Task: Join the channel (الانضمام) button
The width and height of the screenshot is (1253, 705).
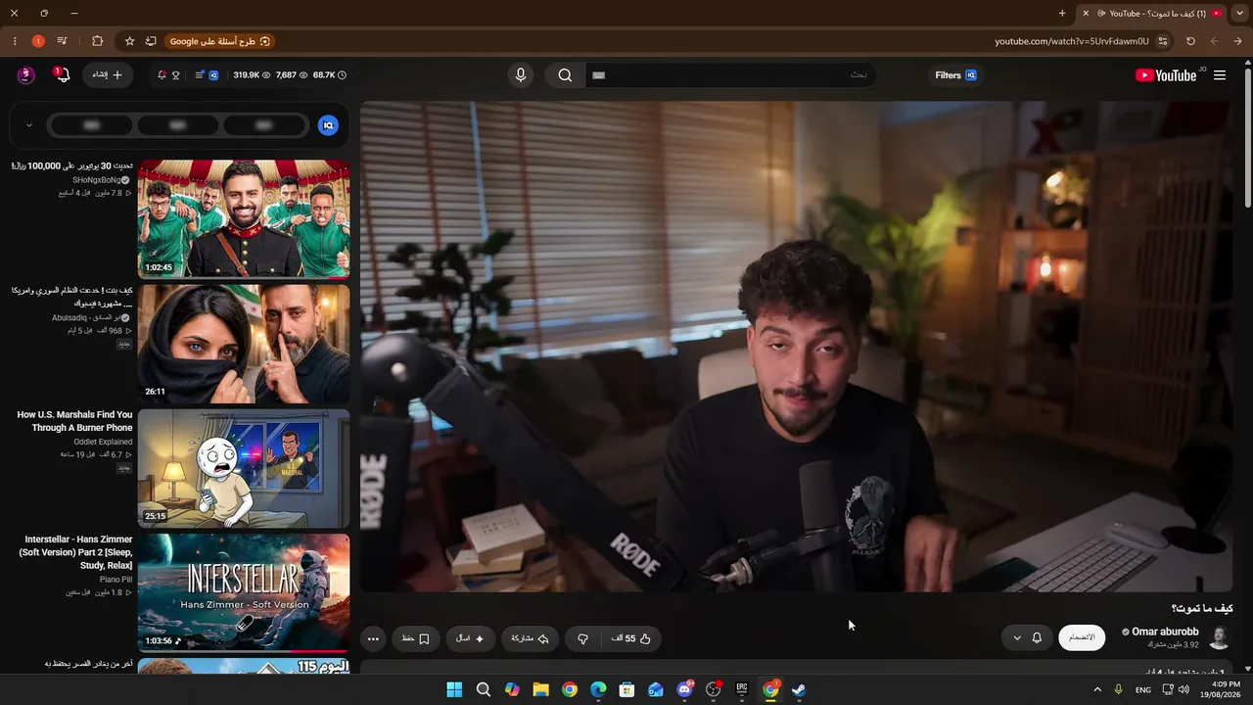Action: point(1082,637)
